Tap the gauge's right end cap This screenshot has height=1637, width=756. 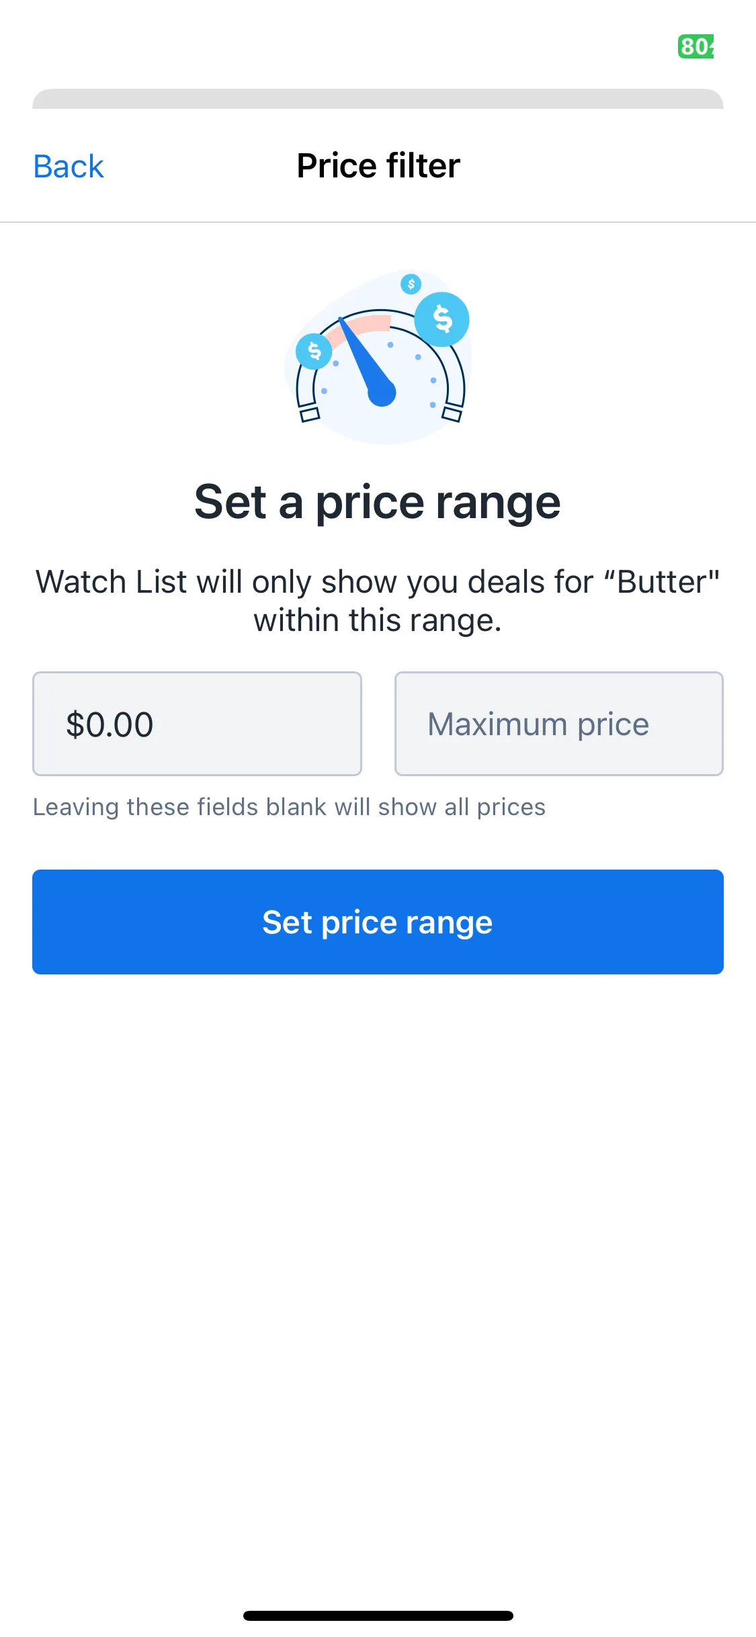[452, 413]
